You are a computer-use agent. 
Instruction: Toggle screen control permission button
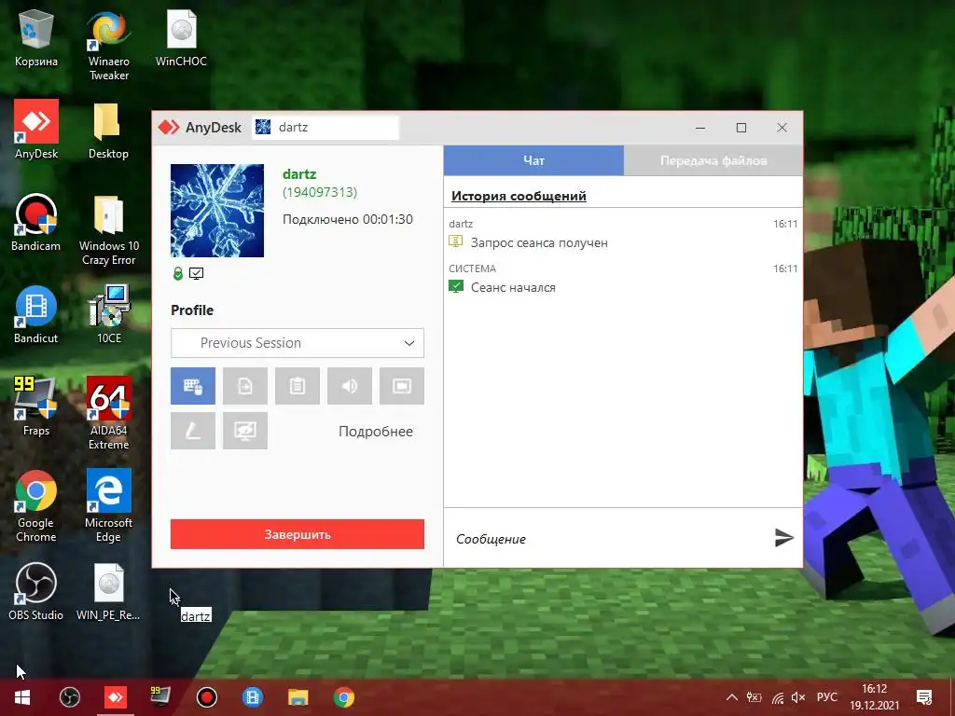(402, 386)
